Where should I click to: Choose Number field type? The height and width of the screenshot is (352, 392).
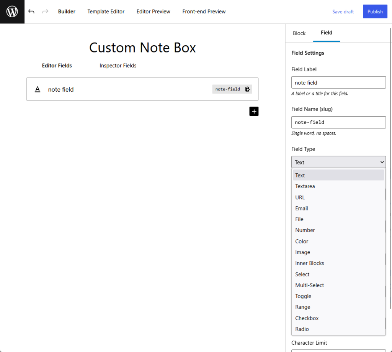coord(338,230)
